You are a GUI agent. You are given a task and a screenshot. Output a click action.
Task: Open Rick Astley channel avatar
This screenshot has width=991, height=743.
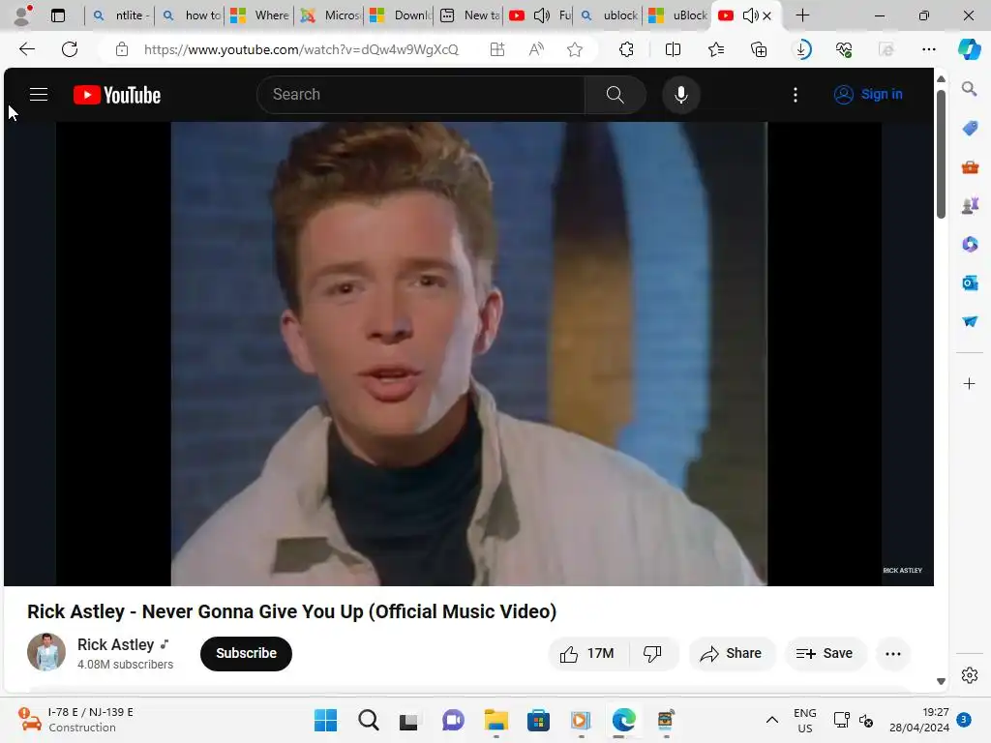pos(46,652)
